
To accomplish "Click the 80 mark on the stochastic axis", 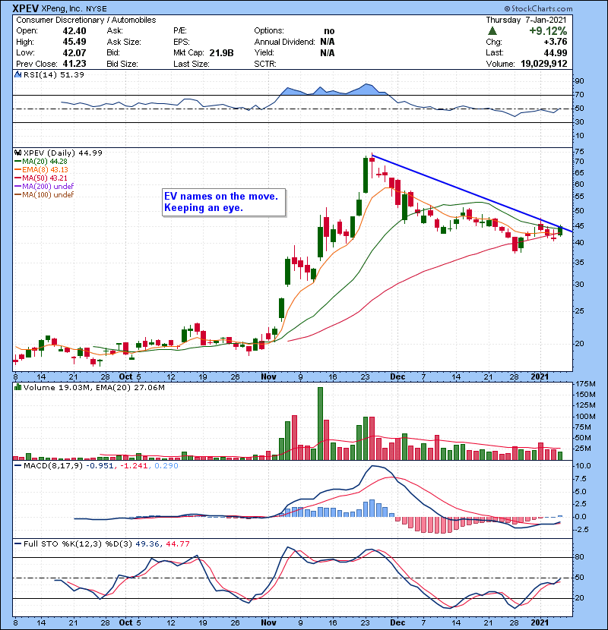I will 579,557.
